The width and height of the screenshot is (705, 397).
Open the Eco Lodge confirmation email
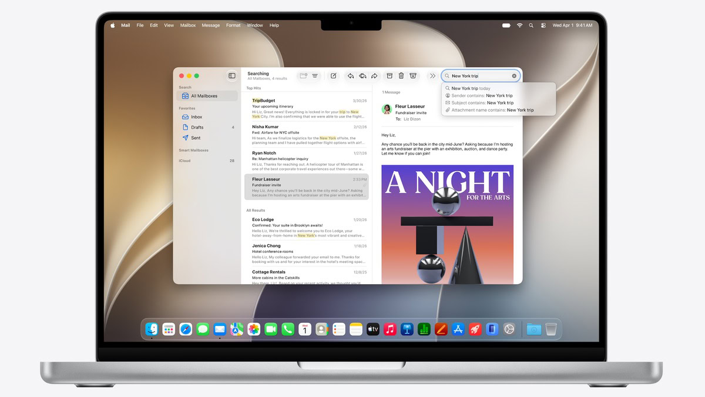point(307,227)
